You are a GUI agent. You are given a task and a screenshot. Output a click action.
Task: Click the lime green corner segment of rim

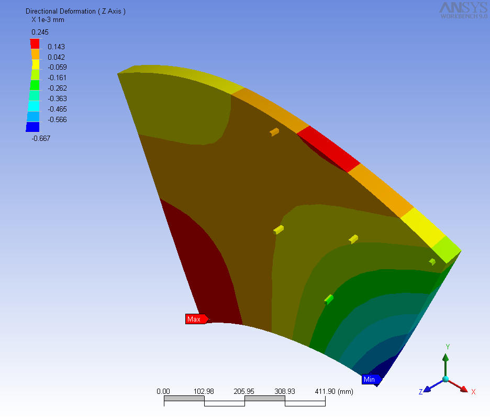(x=446, y=249)
